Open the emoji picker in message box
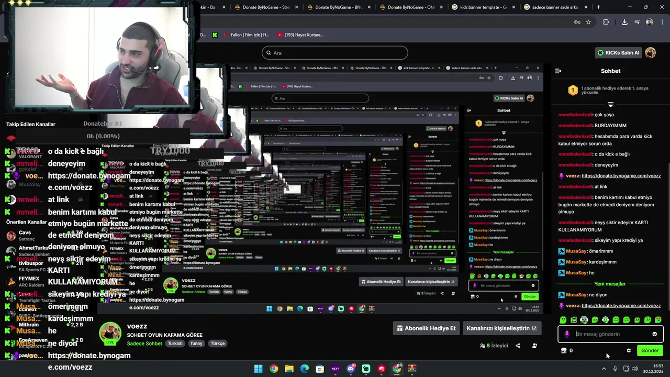Viewport: 670px width, 377px height. click(x=654, y=334)
